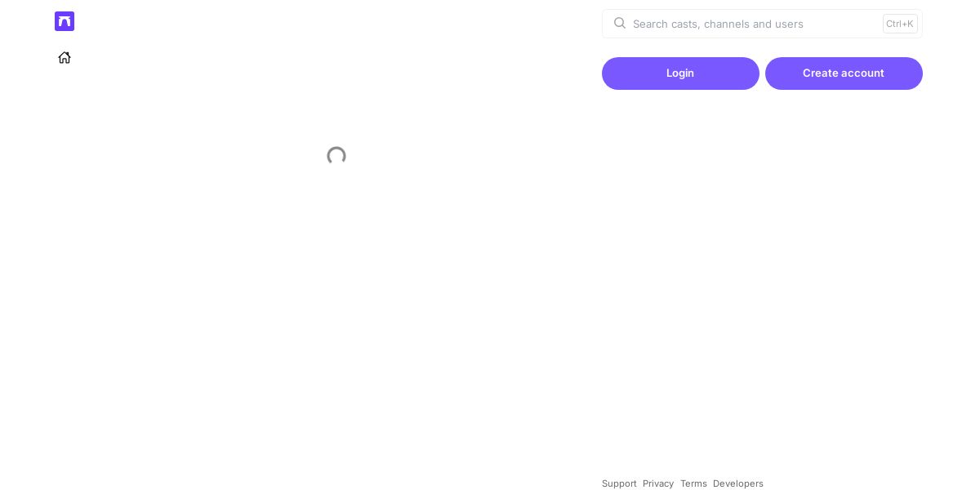Select the house icon in the sidebar
The height and width of the screenshot is (490, 980).
click(65, 57)
